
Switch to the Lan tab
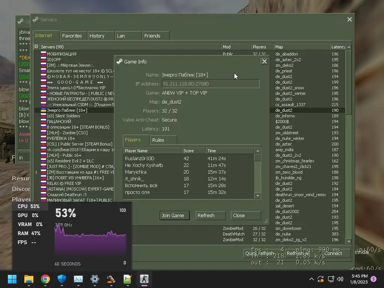click(128, 36)
